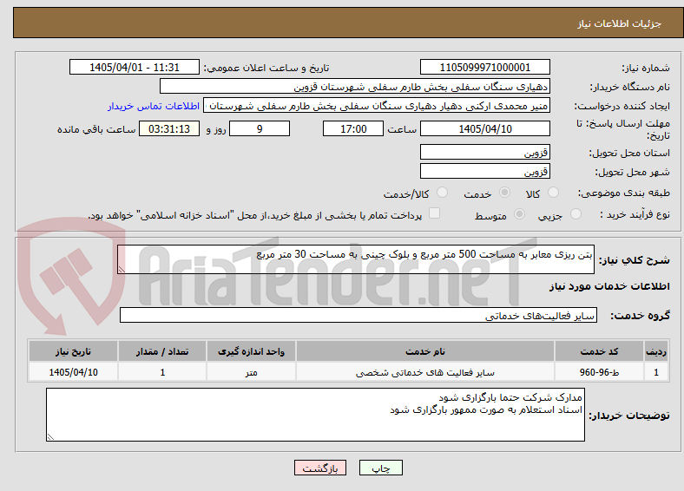Image resolution: width=684 pixels, height=491 pixels.
Task: Click the ردیف column header
Action: click(x=656, y=351)
